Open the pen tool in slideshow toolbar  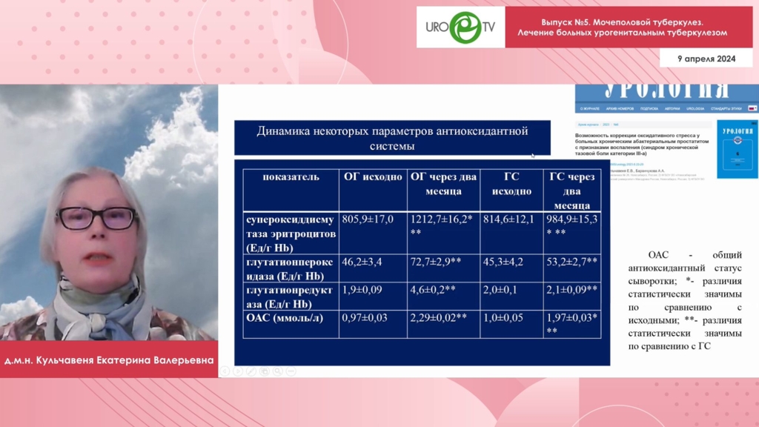pyautogui.click(x=252, y=371)
